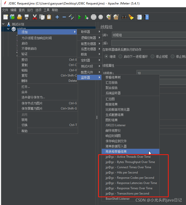186x205 pixels.
Task: Open the 文件 menu
Action: pos(5,10)
